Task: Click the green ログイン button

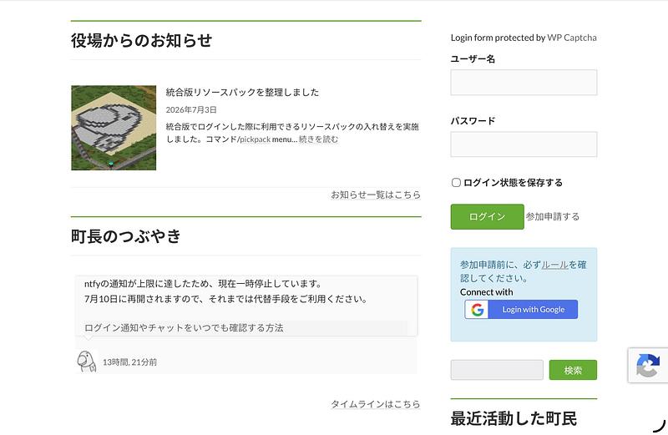Action: 488,216
